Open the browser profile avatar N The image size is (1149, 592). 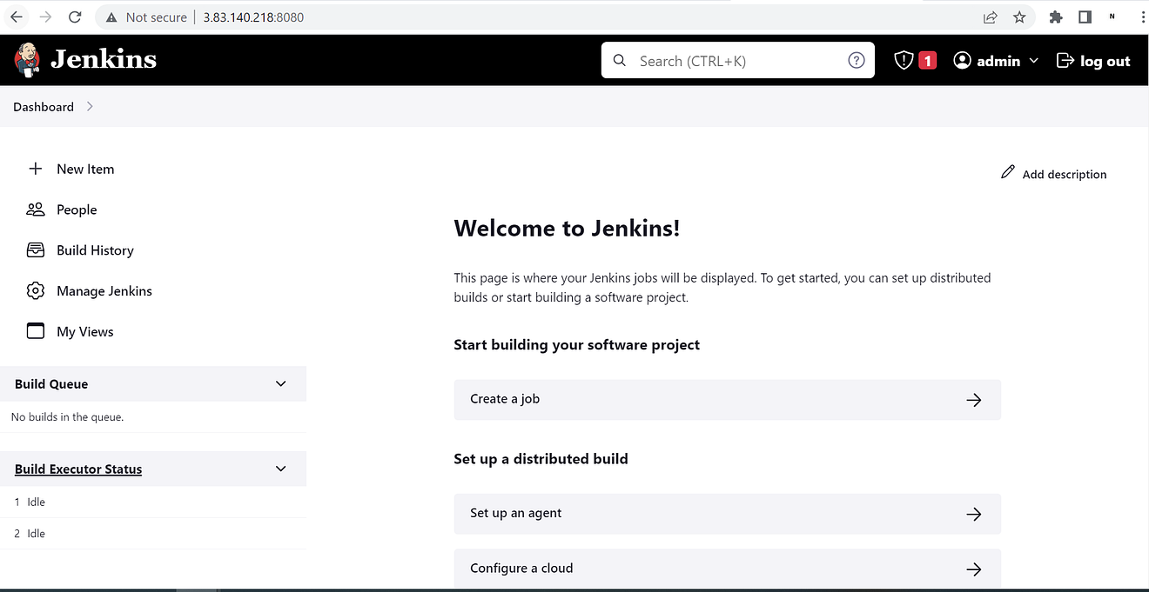click(x=1112, y=17)
